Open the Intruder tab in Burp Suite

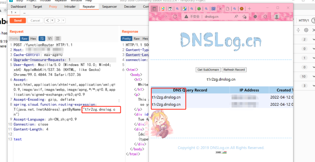click(x=70, y=7)
